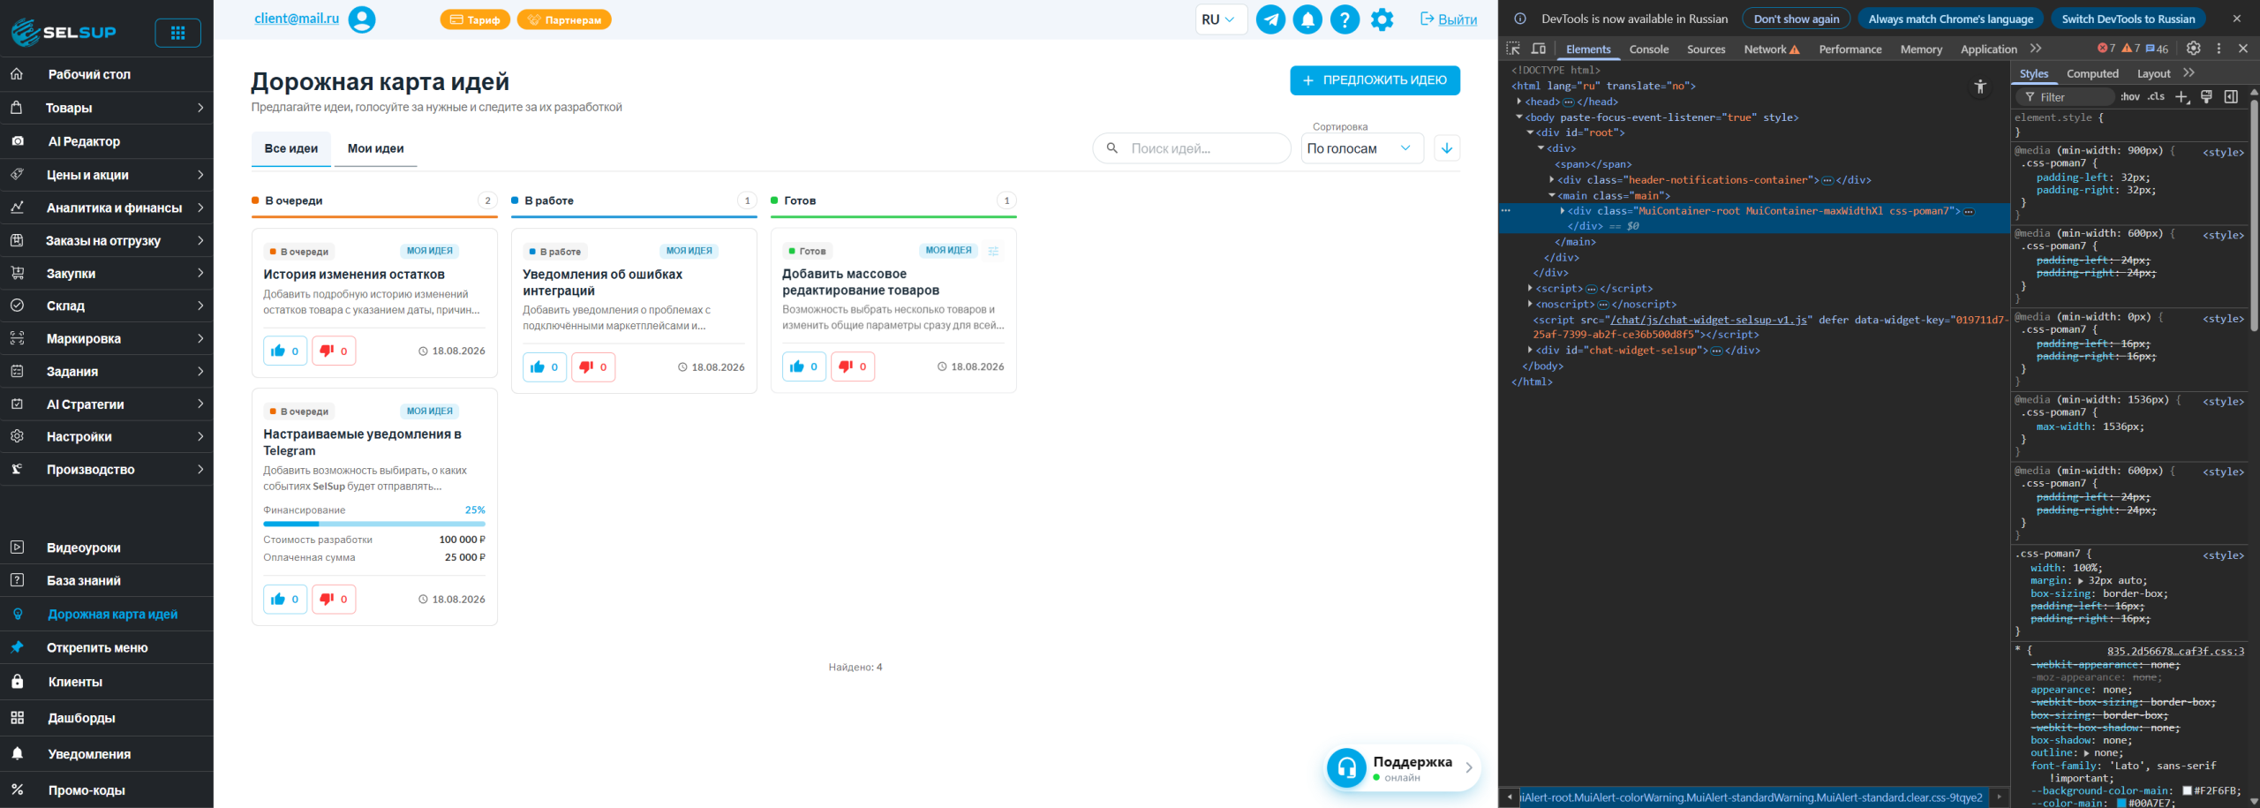Click the round question mark help icon
Screen dimensions: 2260x808
(x=1345, y=19)
